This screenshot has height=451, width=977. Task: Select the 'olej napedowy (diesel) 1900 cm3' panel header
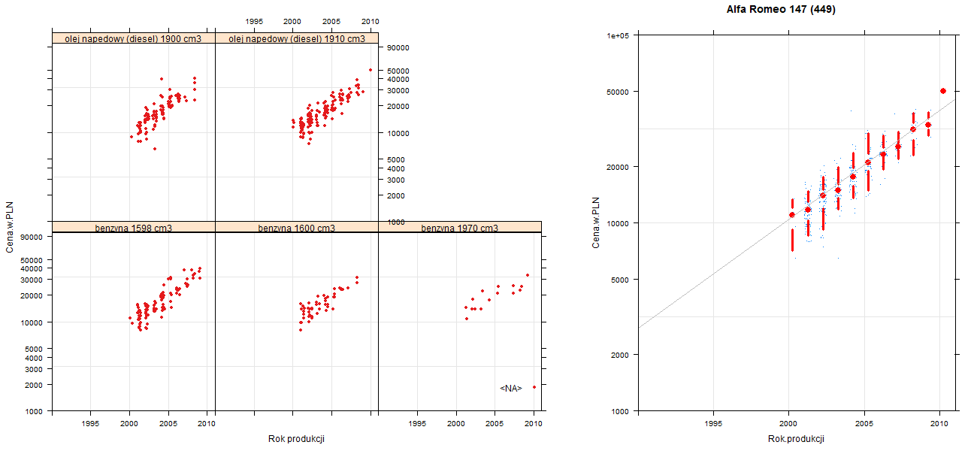point(134,38)
